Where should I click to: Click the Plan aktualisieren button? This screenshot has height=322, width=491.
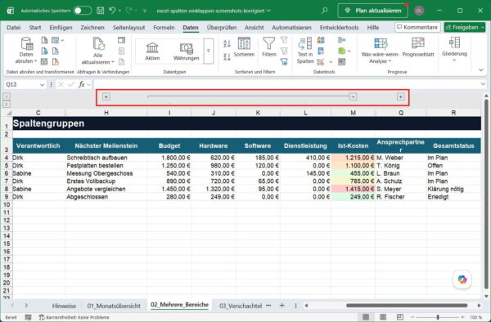[373, 11]
